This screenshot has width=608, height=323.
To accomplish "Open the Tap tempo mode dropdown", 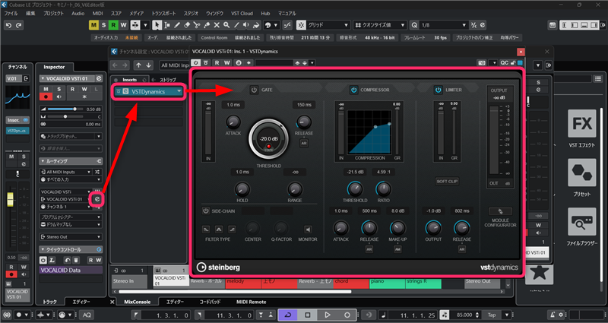I will pos(507,315).
